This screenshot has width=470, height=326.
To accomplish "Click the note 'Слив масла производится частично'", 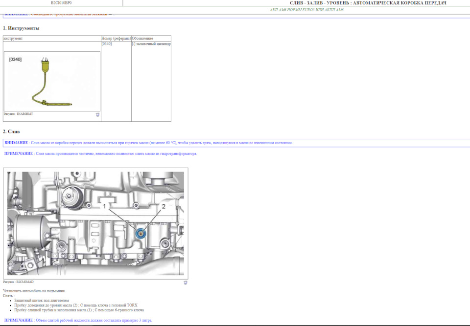I will (x=101, y=154).
